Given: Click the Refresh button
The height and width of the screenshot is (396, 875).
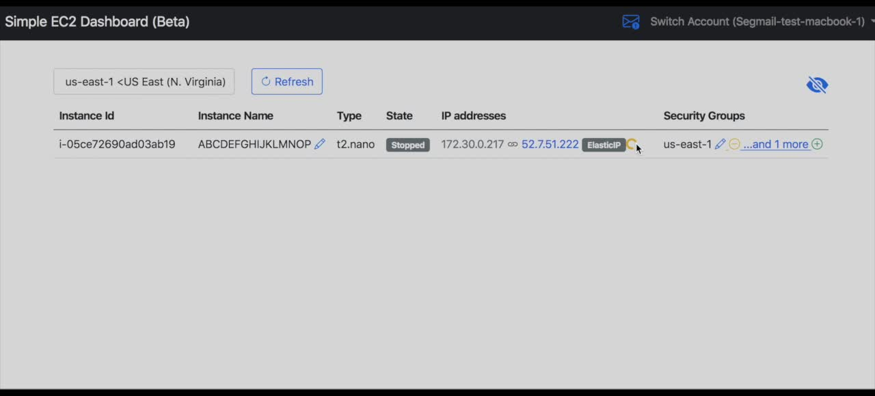Looking at the screenshot, I should point(286,82).
